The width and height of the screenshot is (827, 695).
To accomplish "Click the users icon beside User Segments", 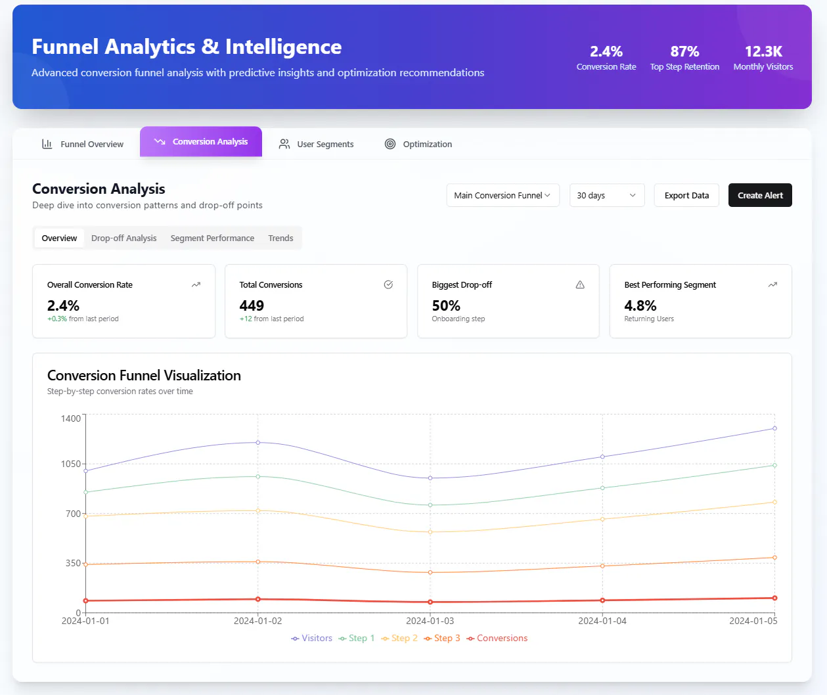I will [x=284, y=144].
